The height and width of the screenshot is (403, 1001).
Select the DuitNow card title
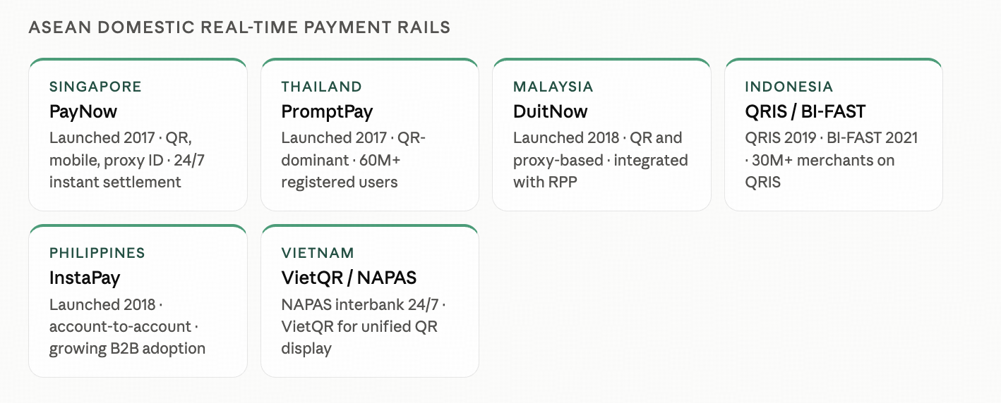[550, 111]
